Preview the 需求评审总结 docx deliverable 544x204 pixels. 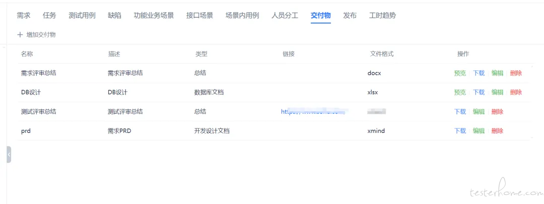460,73
